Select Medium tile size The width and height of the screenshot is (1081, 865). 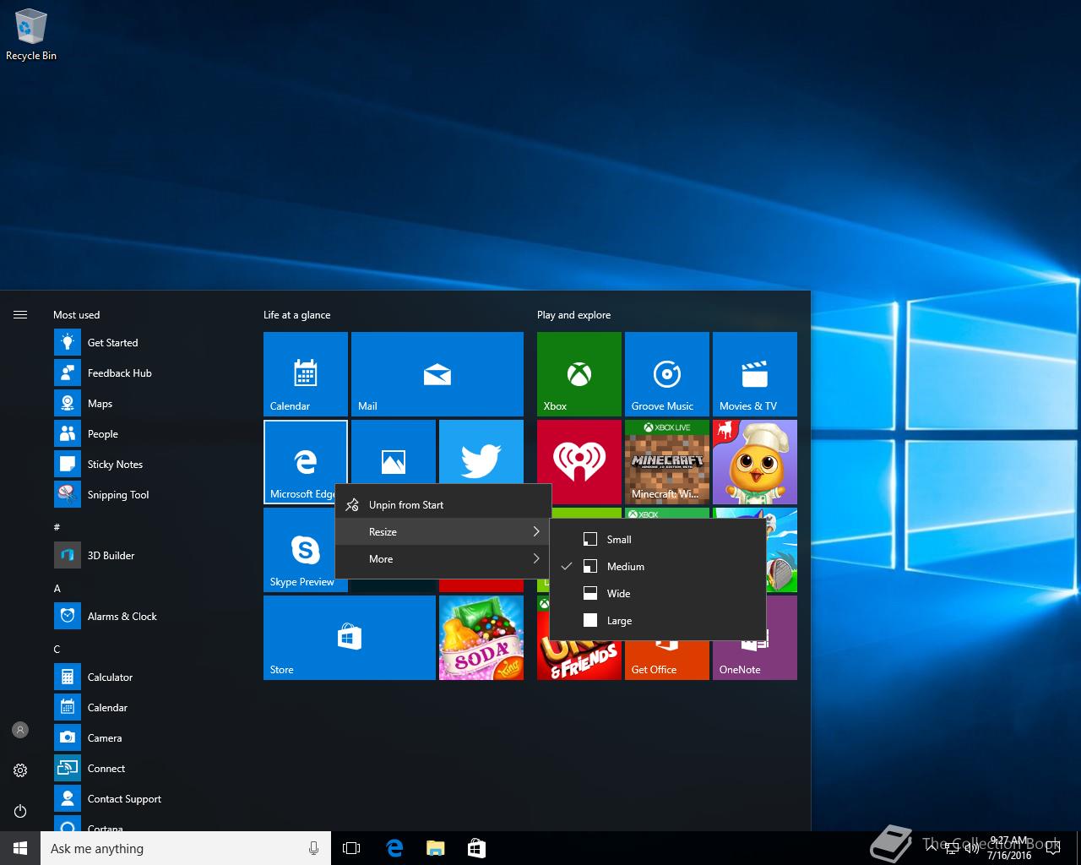click(x=658, y=566)
